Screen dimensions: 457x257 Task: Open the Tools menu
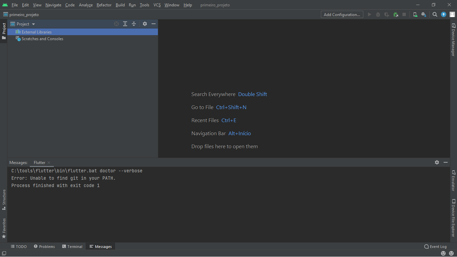tap(145, 5)
